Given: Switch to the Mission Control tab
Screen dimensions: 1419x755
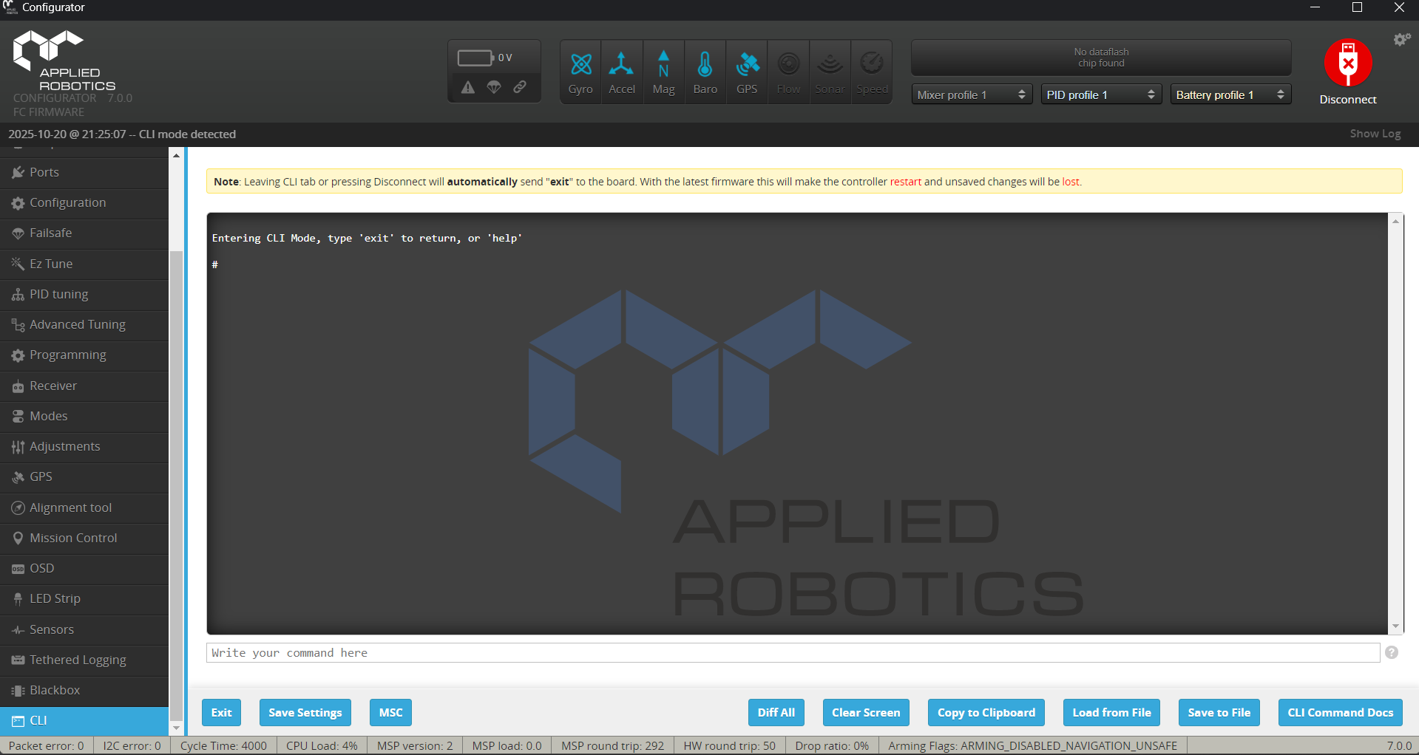Looking at the screenshot, I should 73,538.
